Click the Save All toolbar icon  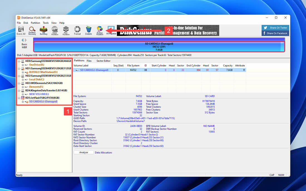click(x=21, y=31)
